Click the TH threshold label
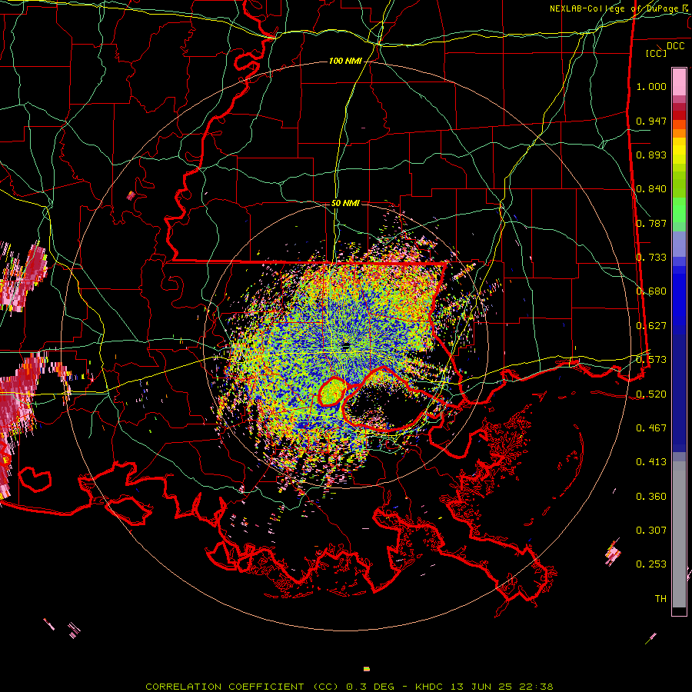The width and height of the screenshot is (692, 692). pos(660,599)
